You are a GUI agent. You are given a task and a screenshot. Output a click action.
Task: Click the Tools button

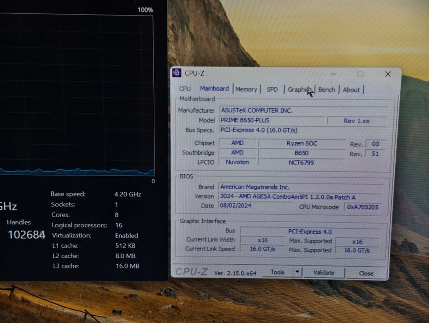(x=277, y=272)
